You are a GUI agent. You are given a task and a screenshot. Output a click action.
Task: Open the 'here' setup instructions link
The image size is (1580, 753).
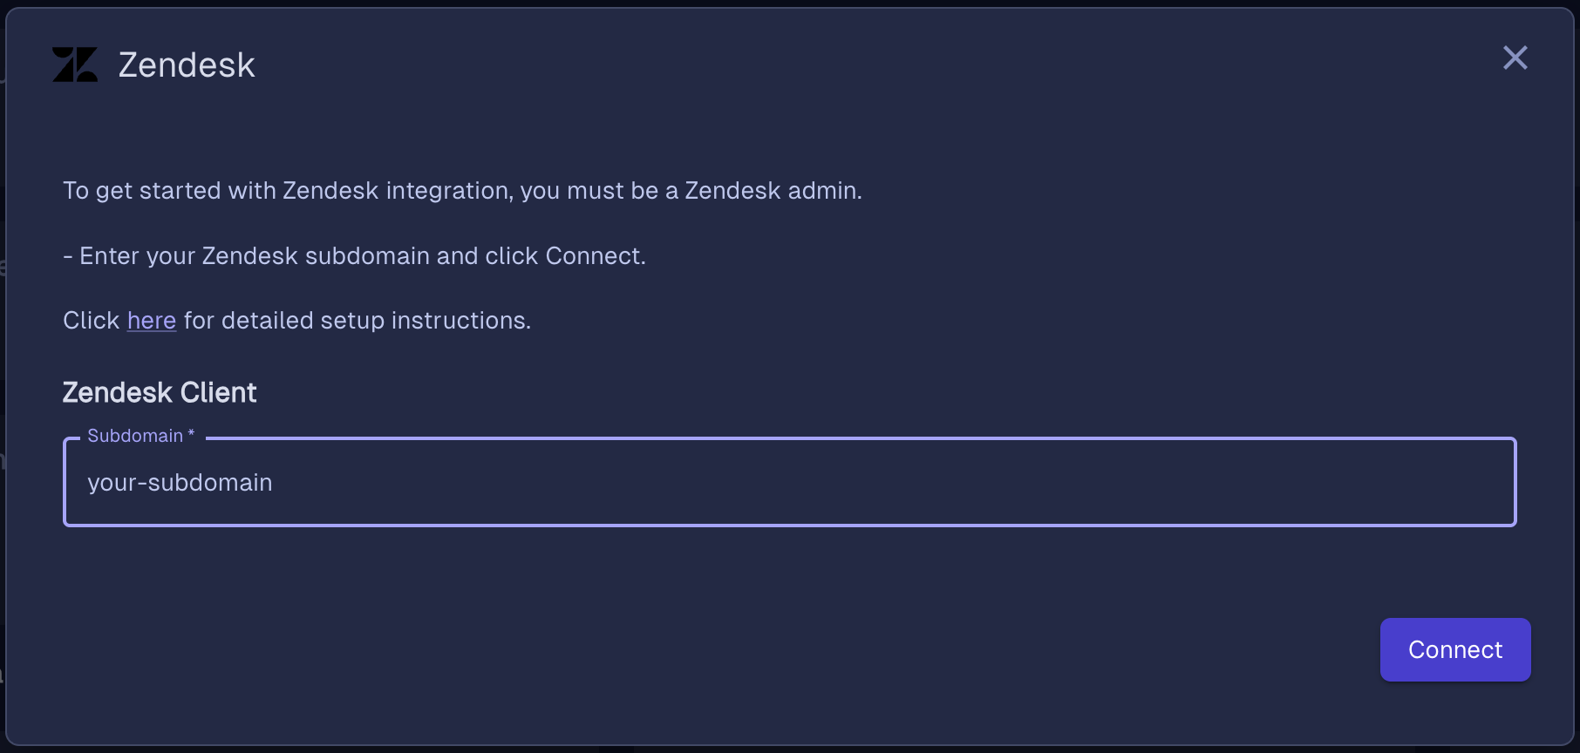(x=152, y=321)
